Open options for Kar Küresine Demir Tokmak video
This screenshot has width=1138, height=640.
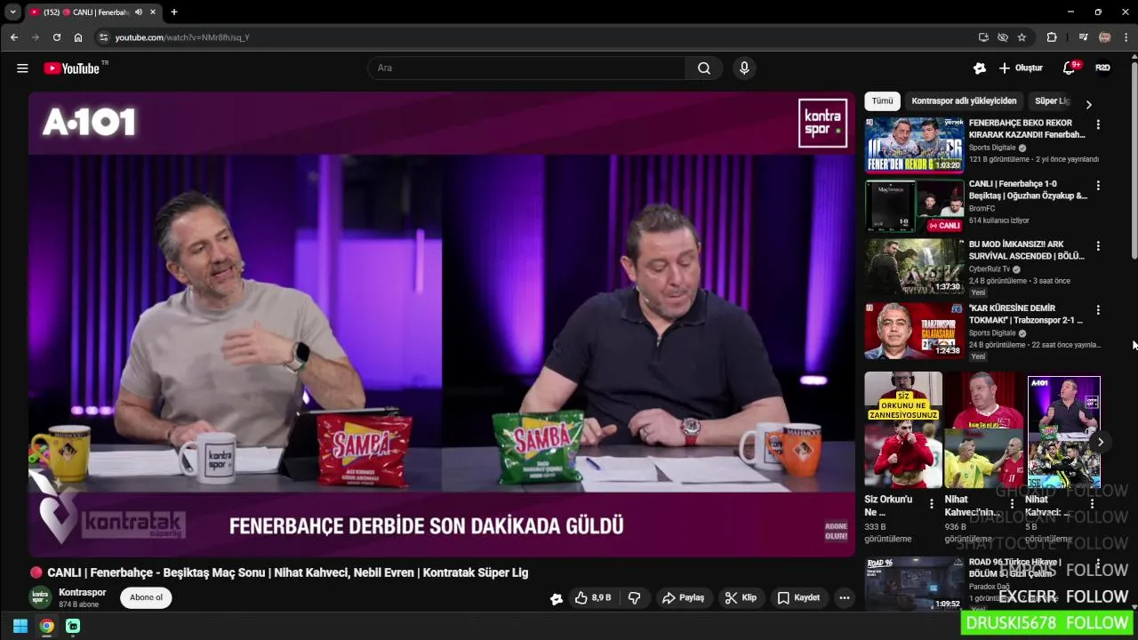1098,310
